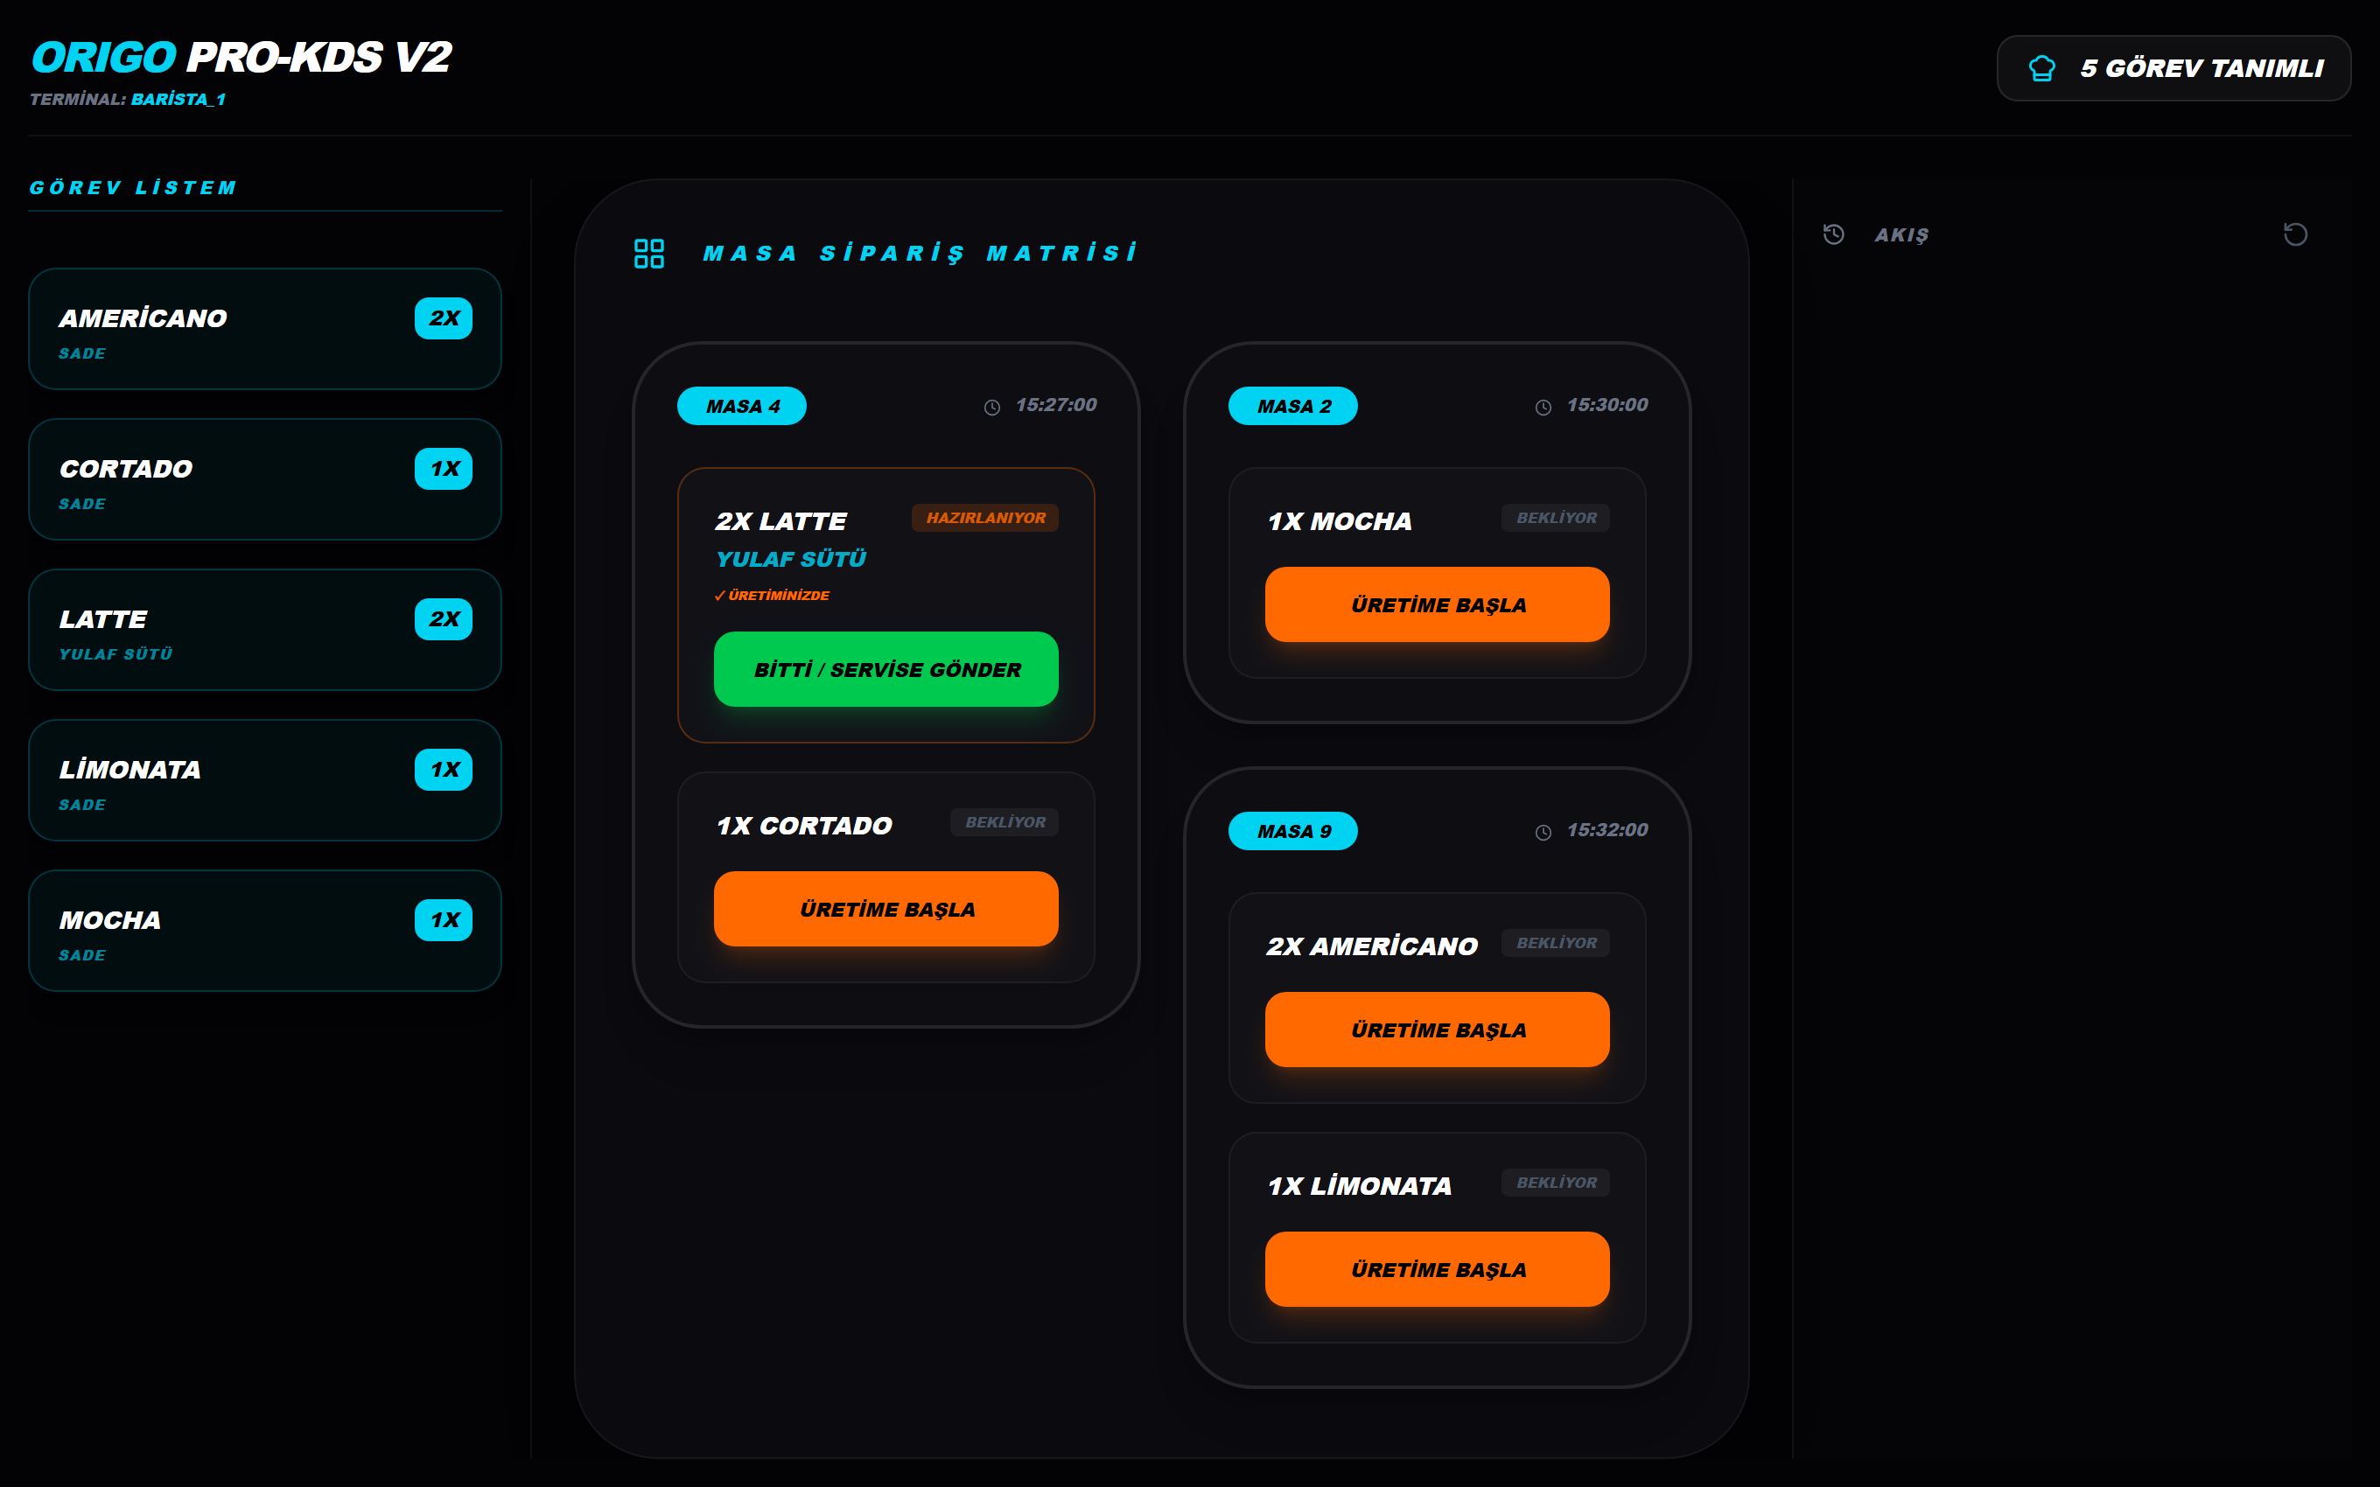Screen dimensions: 2380x1487
Task: Click the 1X badge on Cortado task
Action: click(444, 468)
